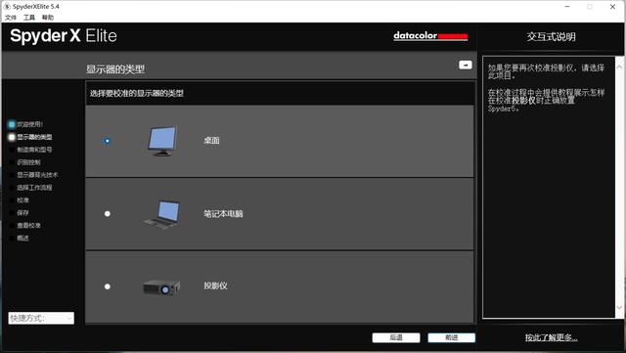Click the 前进 button
Screen dimensions: 626x353
tap(452, 337)
